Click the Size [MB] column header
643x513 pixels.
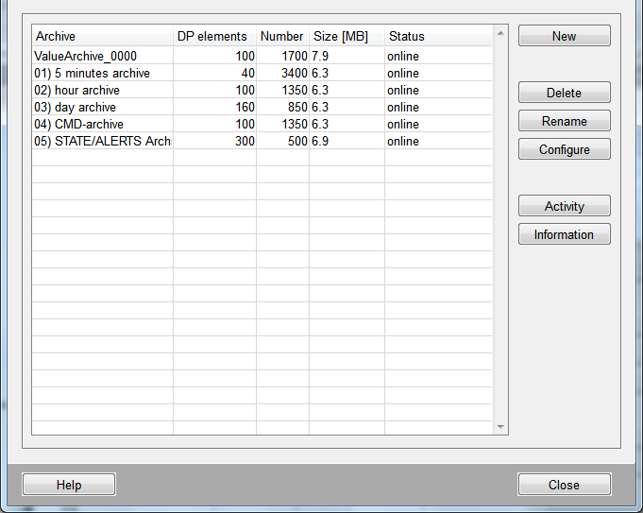tap(346, 36)
